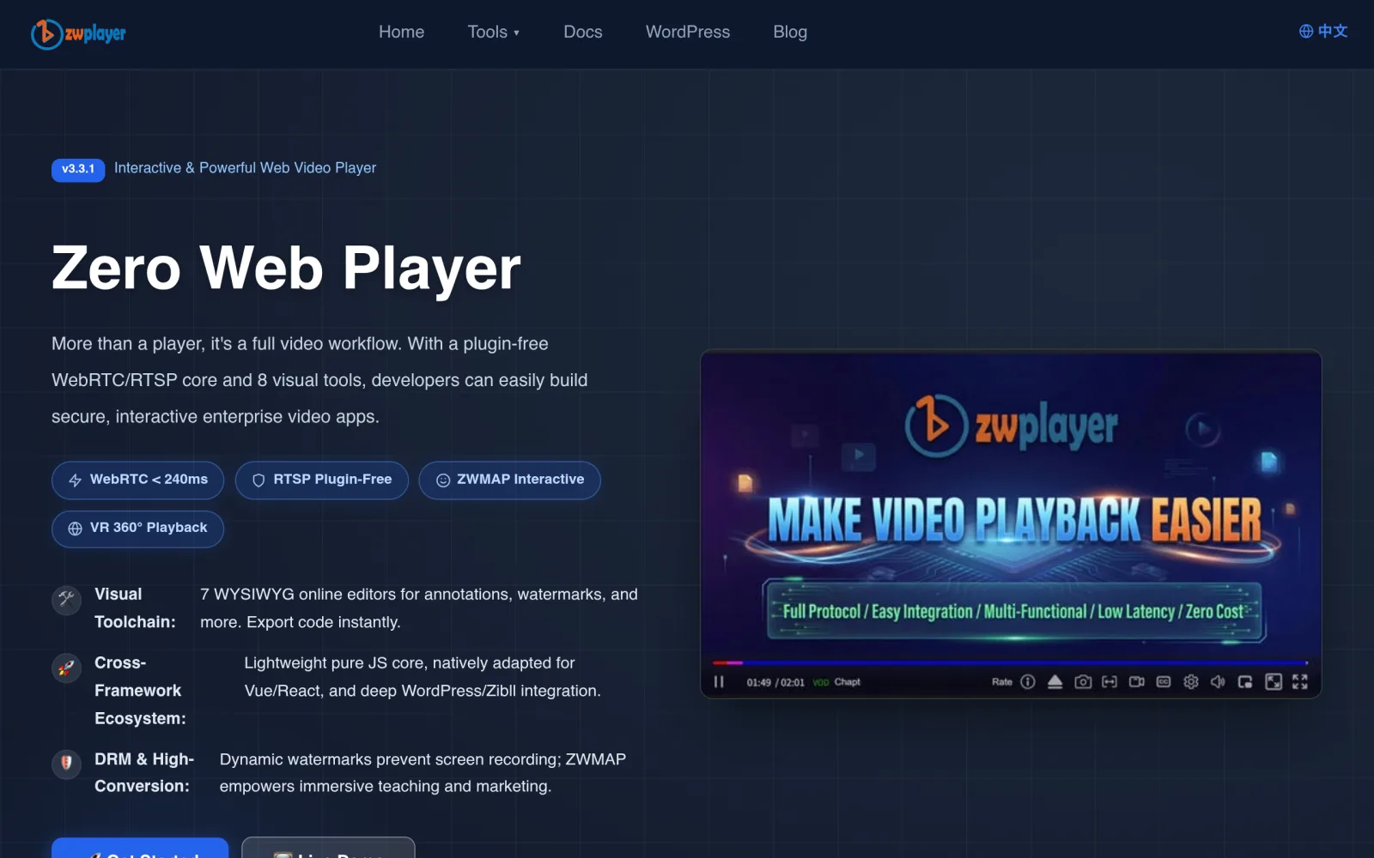Screen dimensions: 1374x858
Task: Open the playback Rate selector
Action: click(x=1001, y=682)
